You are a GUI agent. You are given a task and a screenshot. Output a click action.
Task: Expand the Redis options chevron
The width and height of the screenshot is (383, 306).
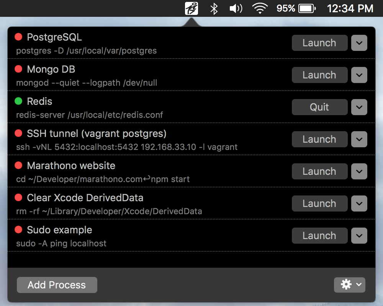click(359, 107)
